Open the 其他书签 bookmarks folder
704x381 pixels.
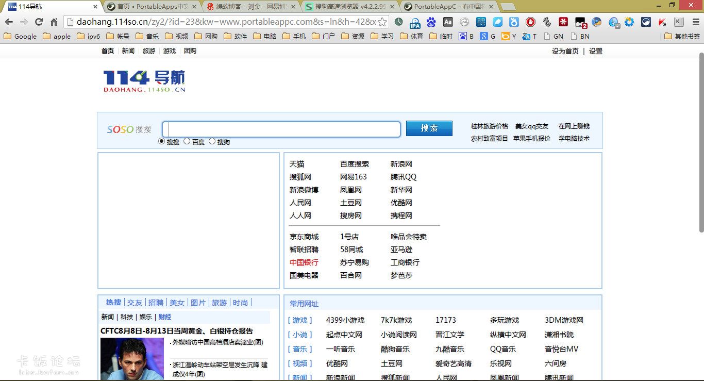(x=682, y=36)
